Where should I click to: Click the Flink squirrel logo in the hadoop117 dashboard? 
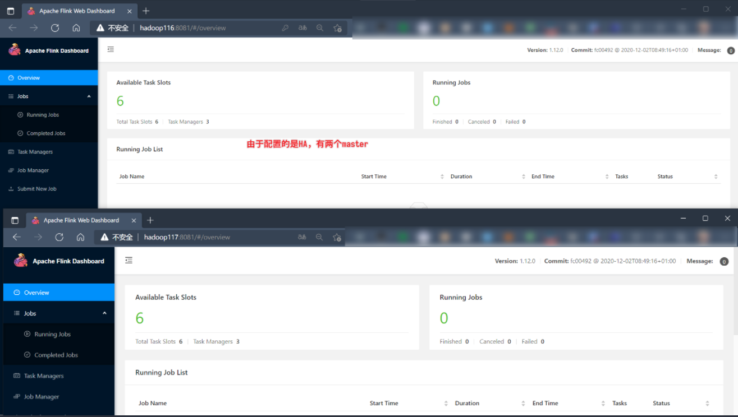(21, 260)
